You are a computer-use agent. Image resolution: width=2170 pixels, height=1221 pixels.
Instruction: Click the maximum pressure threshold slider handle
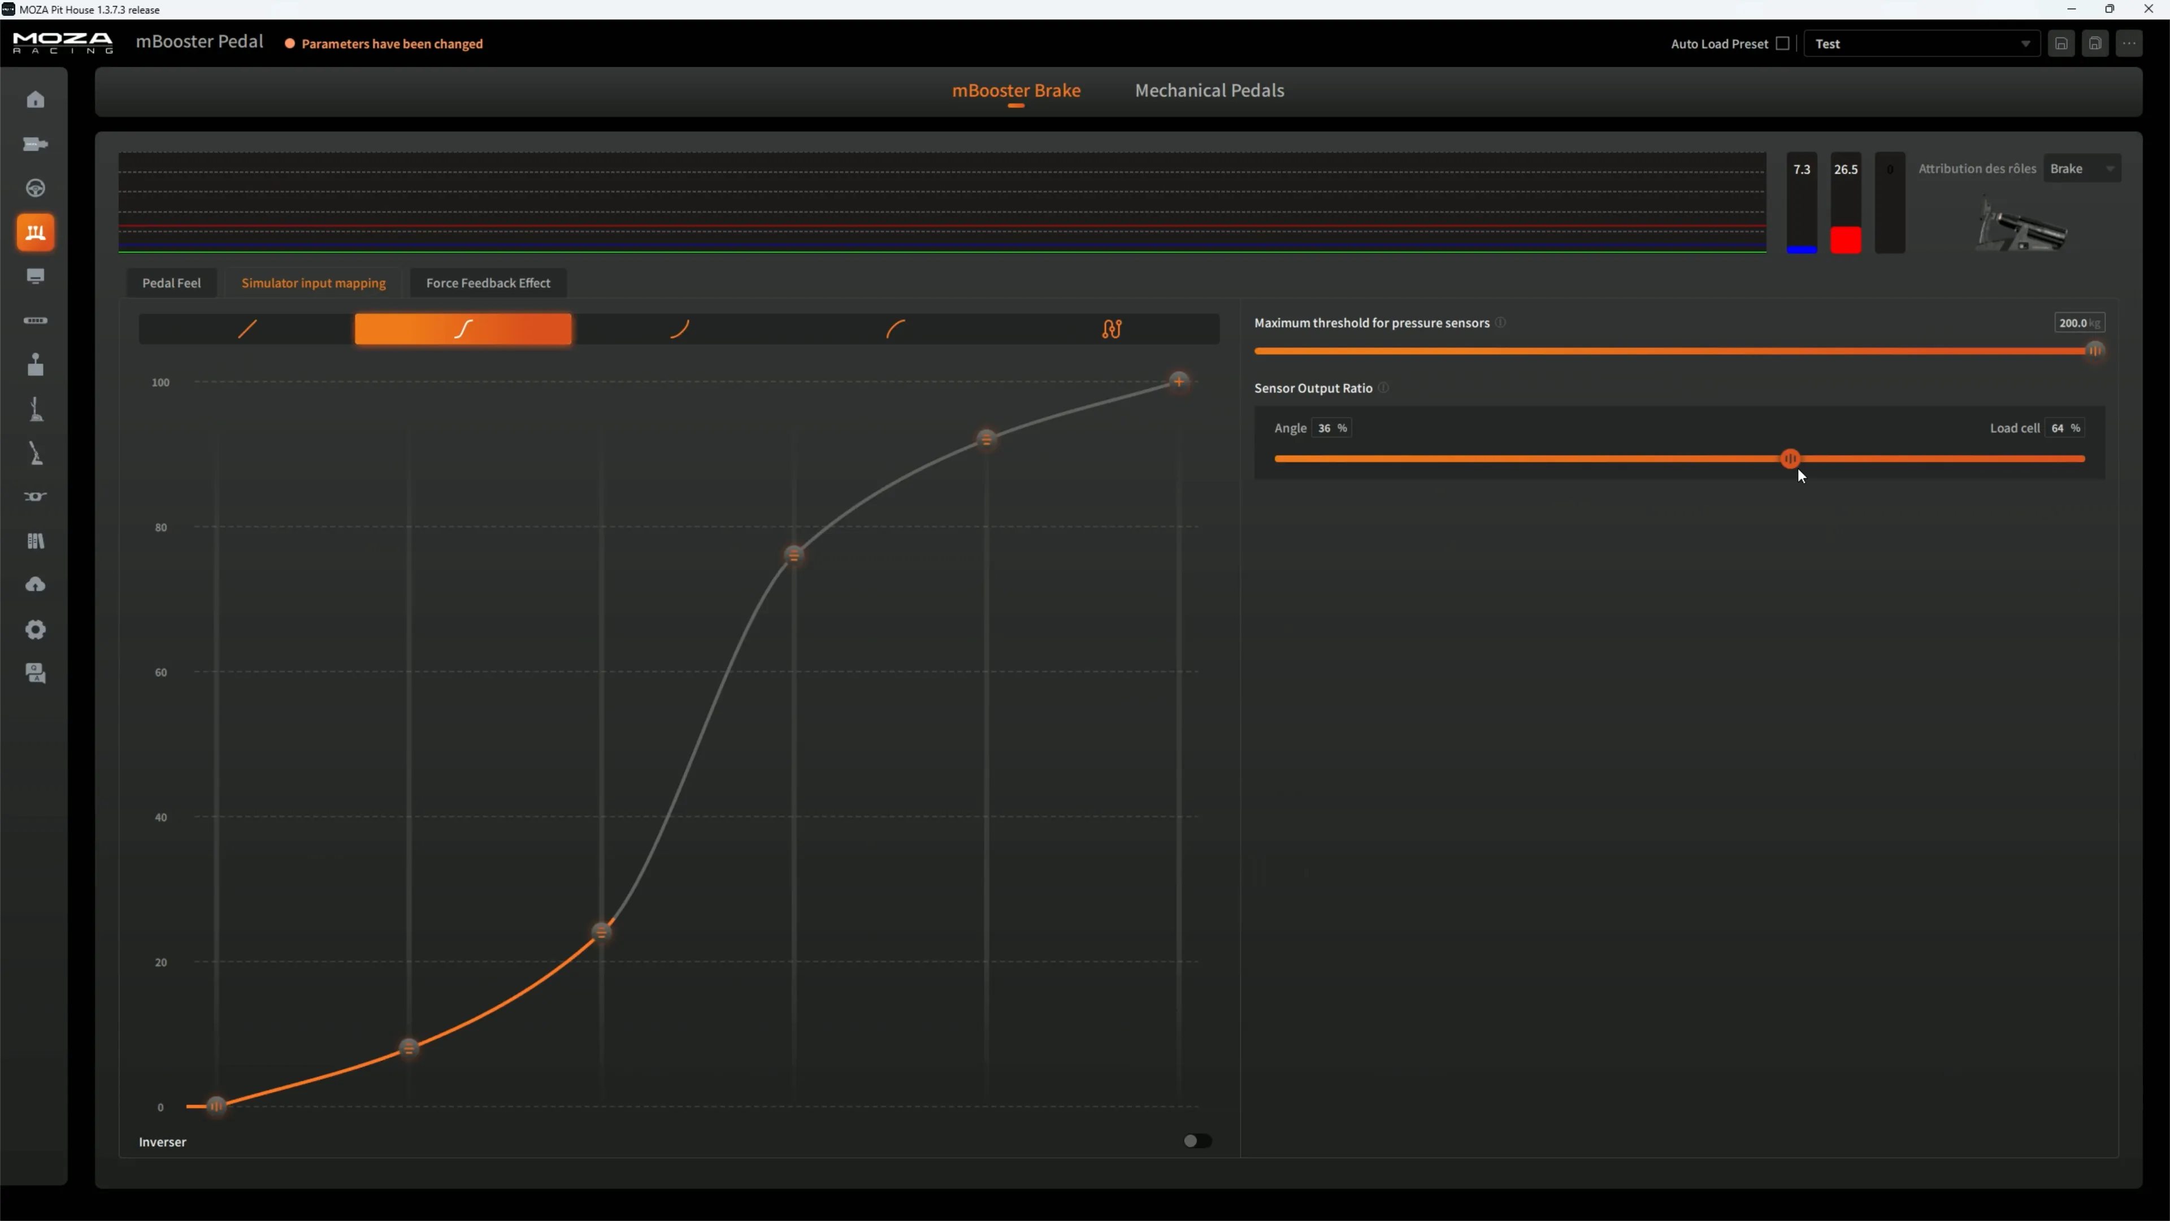[2094, 350]
